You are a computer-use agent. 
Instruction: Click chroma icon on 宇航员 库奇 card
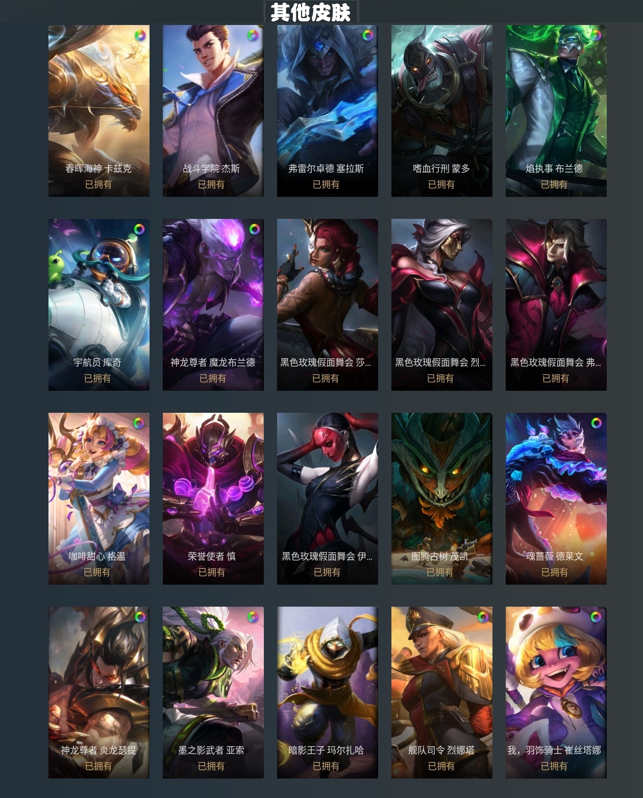[139, 229]
